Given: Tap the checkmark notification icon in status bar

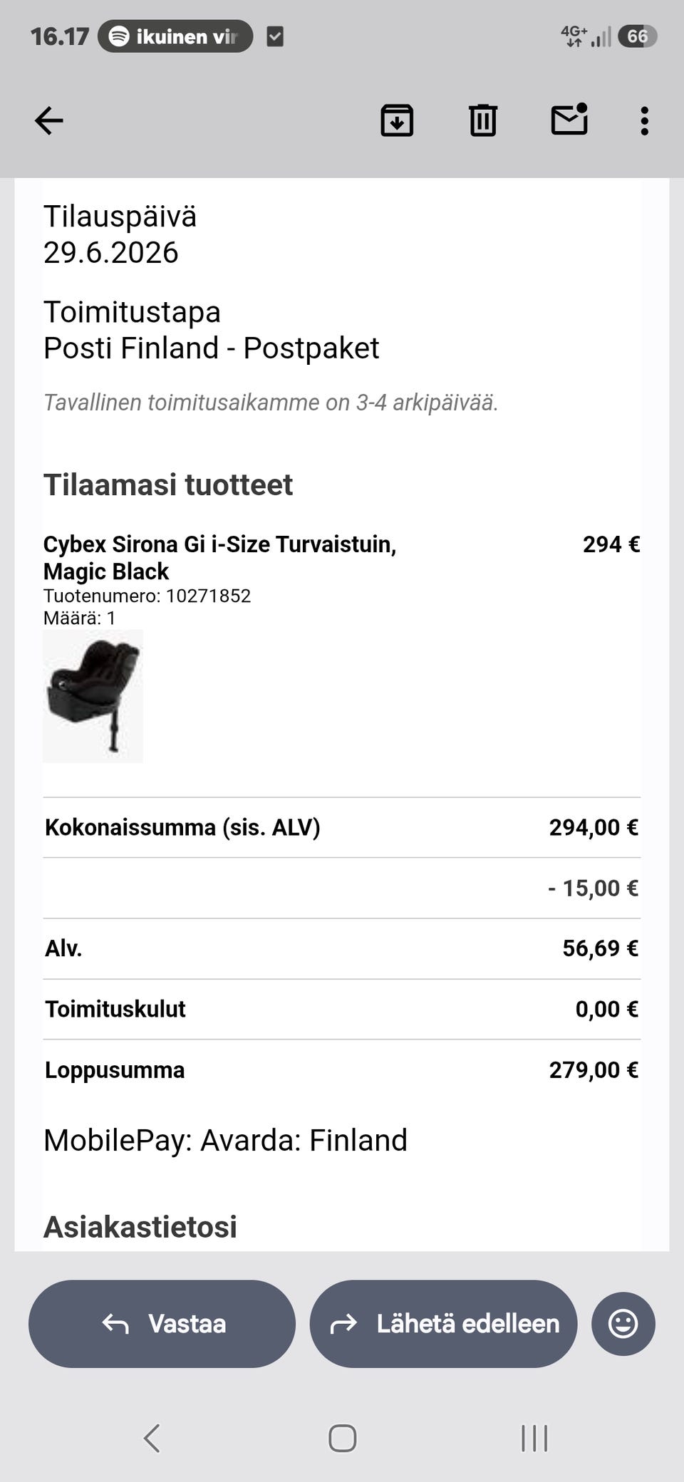Looking at the screenshot, I should [x=275, y=36].
